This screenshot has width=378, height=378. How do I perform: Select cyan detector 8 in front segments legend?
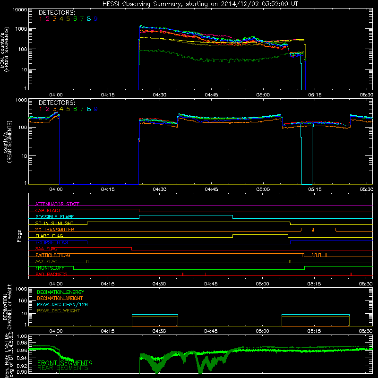pyautogui.click(x=89, y=19)
